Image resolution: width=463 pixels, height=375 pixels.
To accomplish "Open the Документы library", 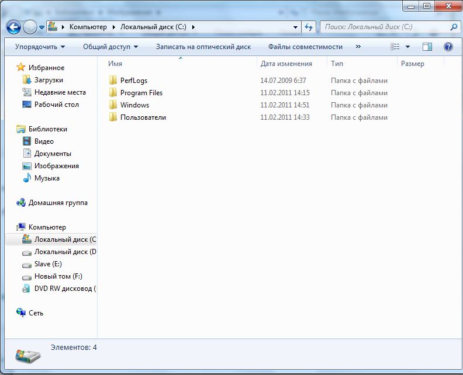I will pyautogui.click(x=53, y=154).
